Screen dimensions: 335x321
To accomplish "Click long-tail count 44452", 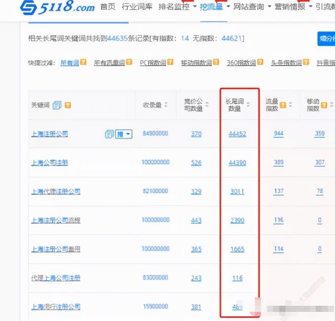I will point(237,134).
